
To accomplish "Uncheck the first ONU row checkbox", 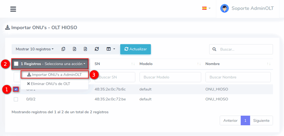I will (16, 89).
